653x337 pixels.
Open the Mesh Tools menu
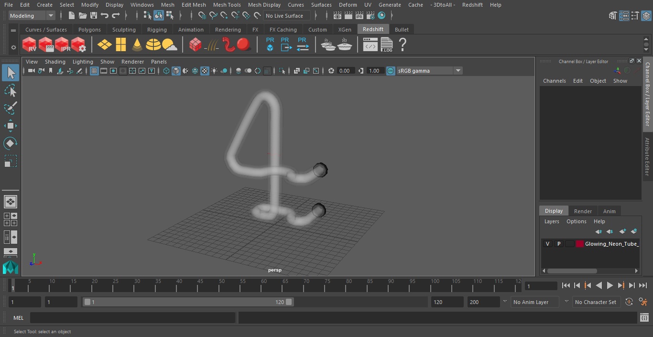click(x=227, y=5)
